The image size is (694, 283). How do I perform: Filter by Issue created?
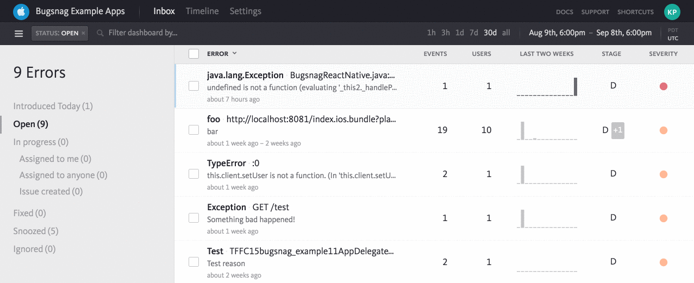coord(51,191)
